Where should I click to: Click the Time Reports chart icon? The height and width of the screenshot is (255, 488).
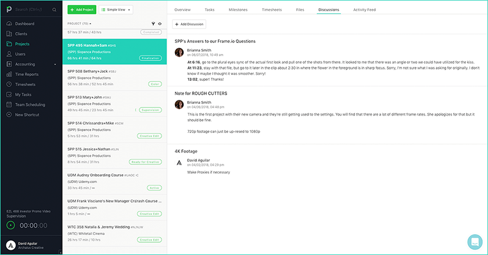9,74
